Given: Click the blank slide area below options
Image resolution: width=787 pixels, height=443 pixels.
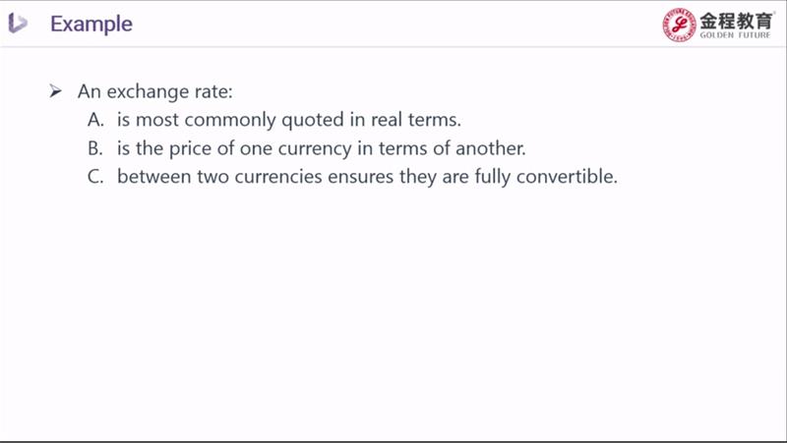Looking at the screenshot, I should 393,314.
